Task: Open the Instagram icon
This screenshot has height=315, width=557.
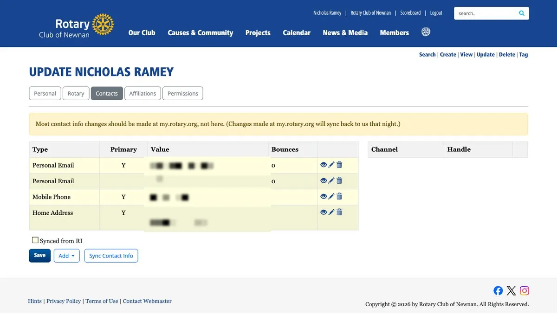Action: pos(525,290)
